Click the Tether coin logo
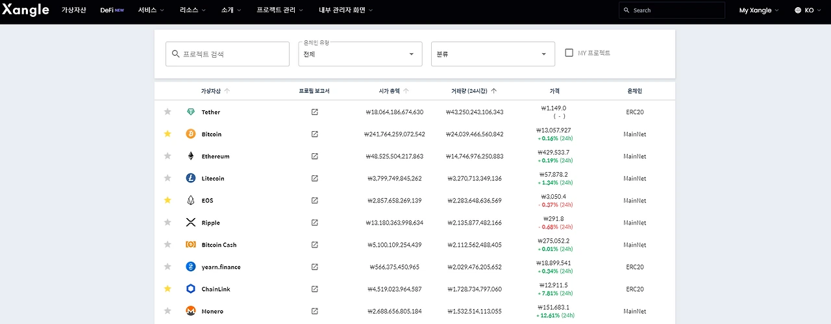Screen dimensions: 831x324 tap(191, 112)
